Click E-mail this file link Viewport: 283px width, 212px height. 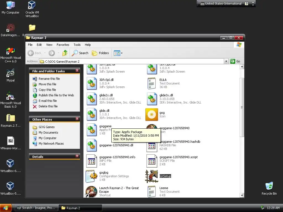(48, 101)
